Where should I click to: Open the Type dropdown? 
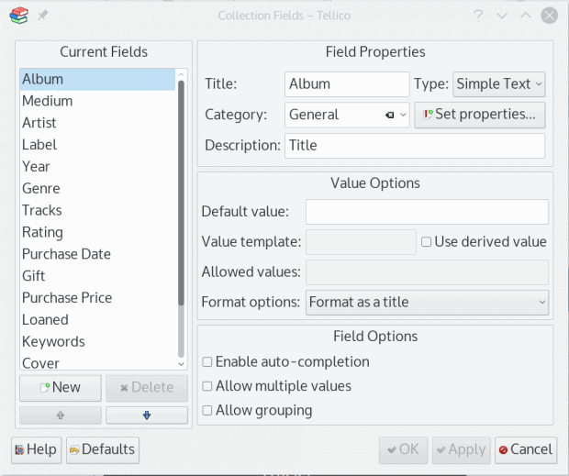coord(499,83)
